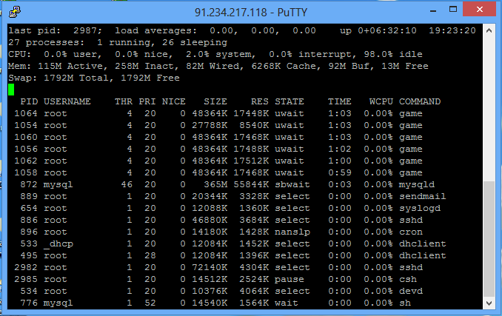Viewport: 502px width, 316px height.
Task: Click the 55844K resident memory value
Action: (x=251, y=184)
